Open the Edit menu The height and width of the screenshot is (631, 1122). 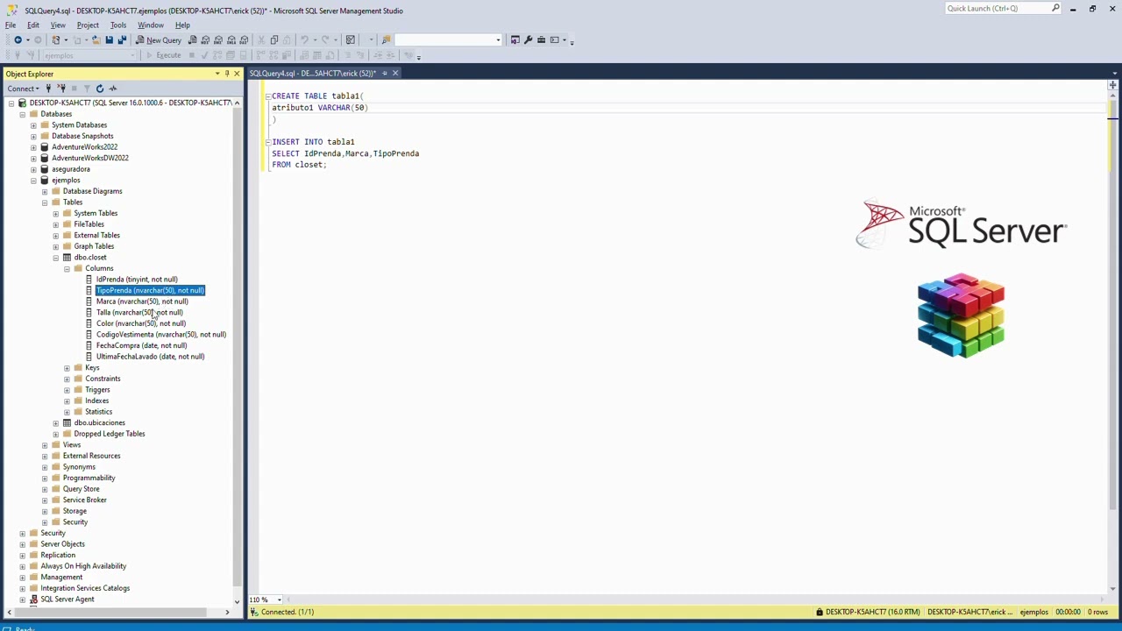point(33,25)
